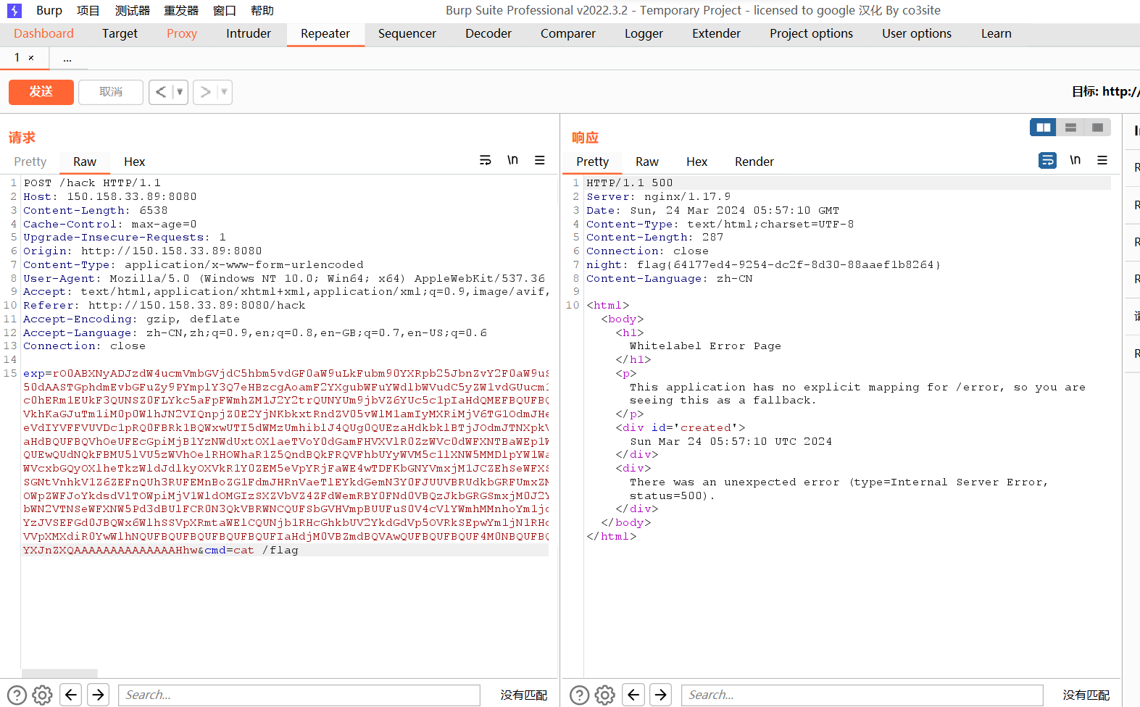Viewport: 1140px width, 707px height.
Task: Open response panel hamburger menu
Action: click(1102, 160)
